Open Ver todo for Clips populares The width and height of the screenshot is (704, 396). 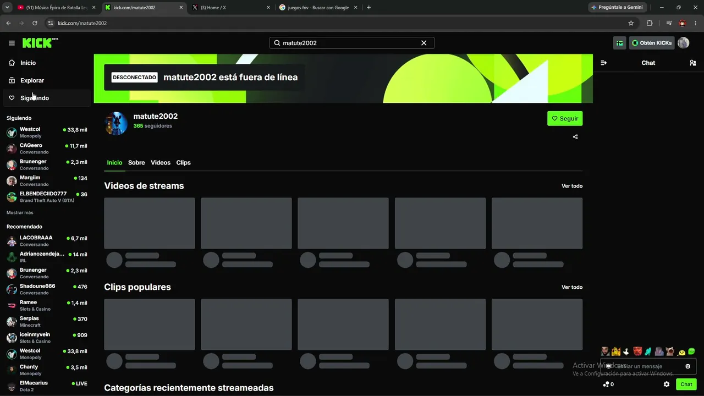(572, 287)
